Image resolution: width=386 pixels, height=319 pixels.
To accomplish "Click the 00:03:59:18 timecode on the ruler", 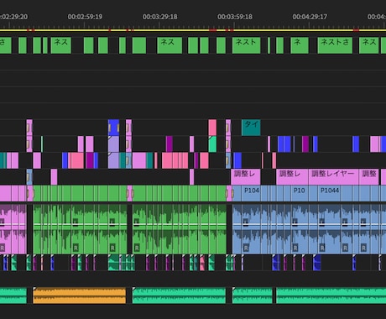I will [235, 17].
